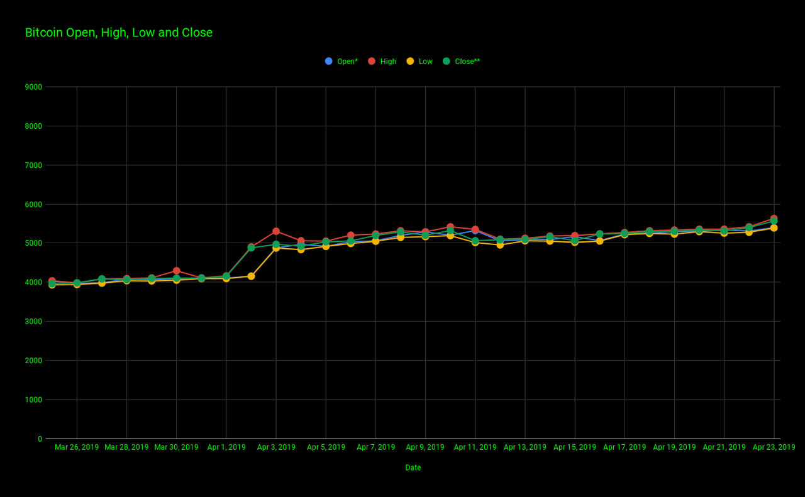Image resolution: width=805 pixels, height=497 pixels.
Task: Click the red High point on Apr 11
Action: [475, 229]
